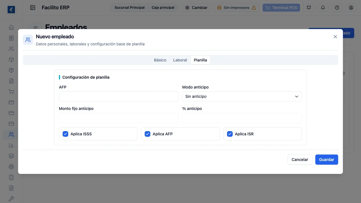Click the % anticipo input field
The height and width of the screenshot is (203, 361).
pyautogui.click(x=242, y=118)
